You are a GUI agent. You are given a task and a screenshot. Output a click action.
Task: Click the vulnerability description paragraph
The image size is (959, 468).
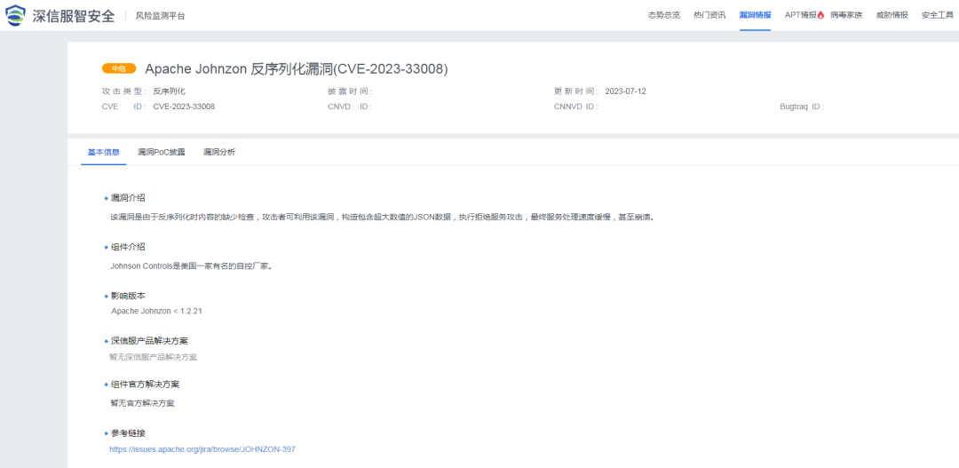tap(382, 218)
